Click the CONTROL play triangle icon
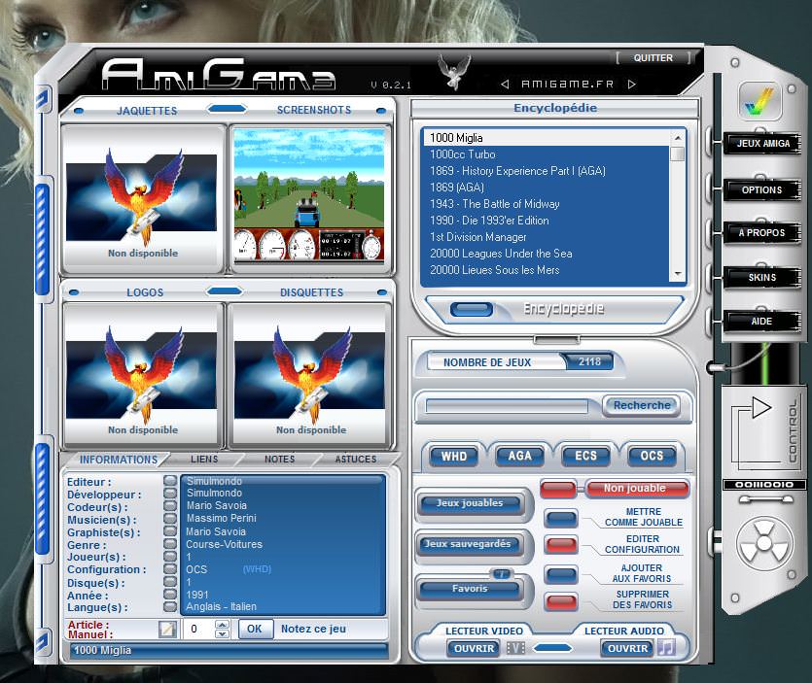Image resolution: width=812 pixels, height=683 pixels. click(761, 407)
